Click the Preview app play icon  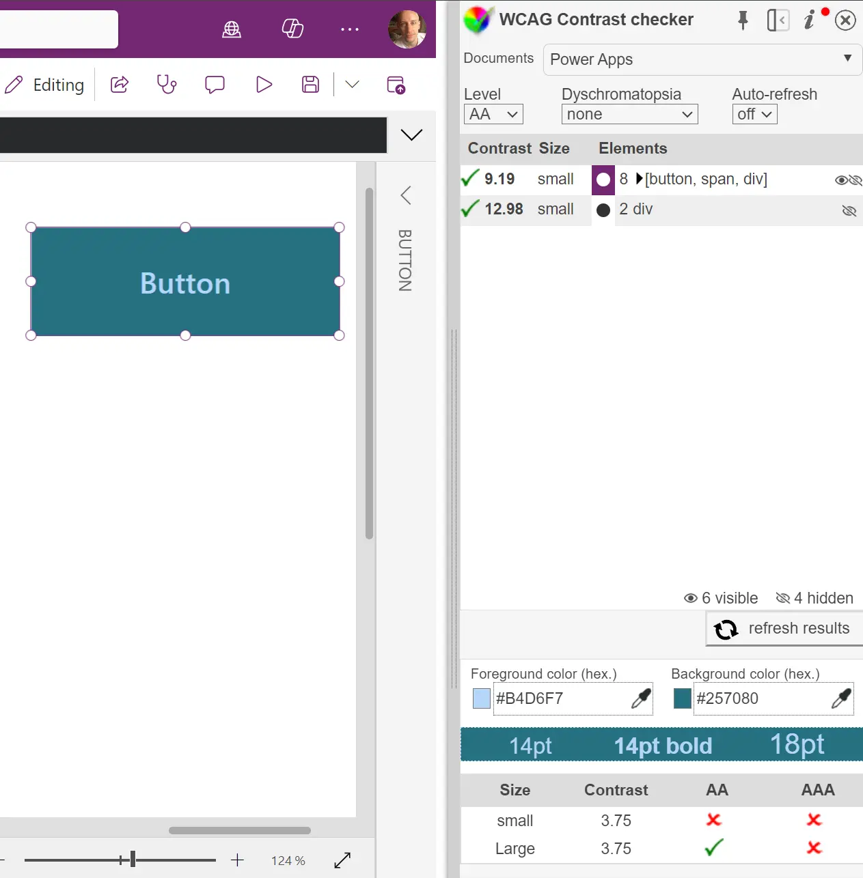(264, 85)
